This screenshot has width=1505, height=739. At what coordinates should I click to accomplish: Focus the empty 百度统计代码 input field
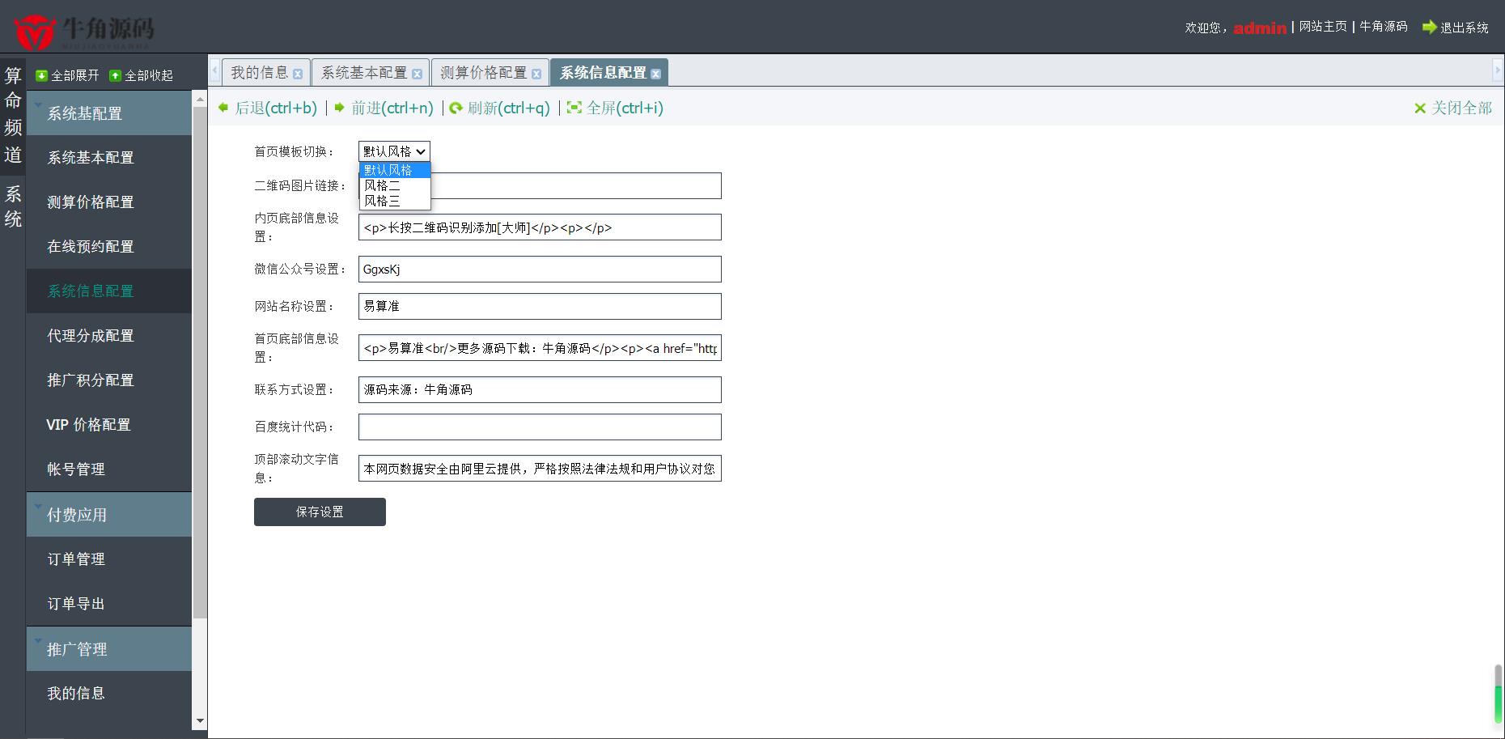click(540, 427)
